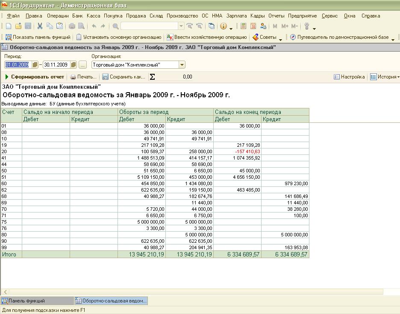400x314 pixels.
Task: Open calendar picker for start date
Action: [35, 65]
